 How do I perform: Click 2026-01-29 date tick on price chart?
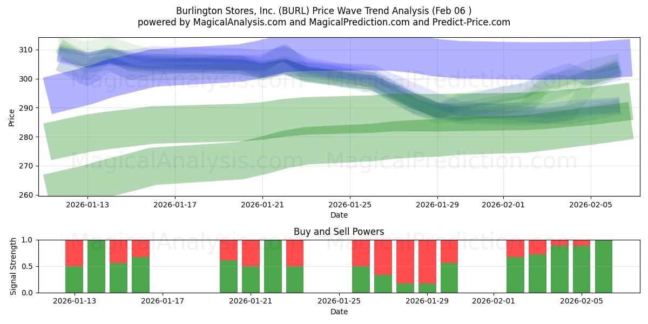pos(437,205)
